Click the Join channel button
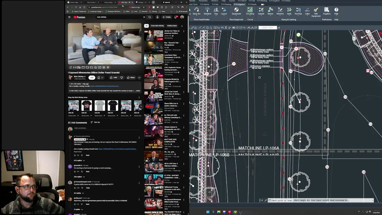The image size is (382, 215). (x=92, y=78)
